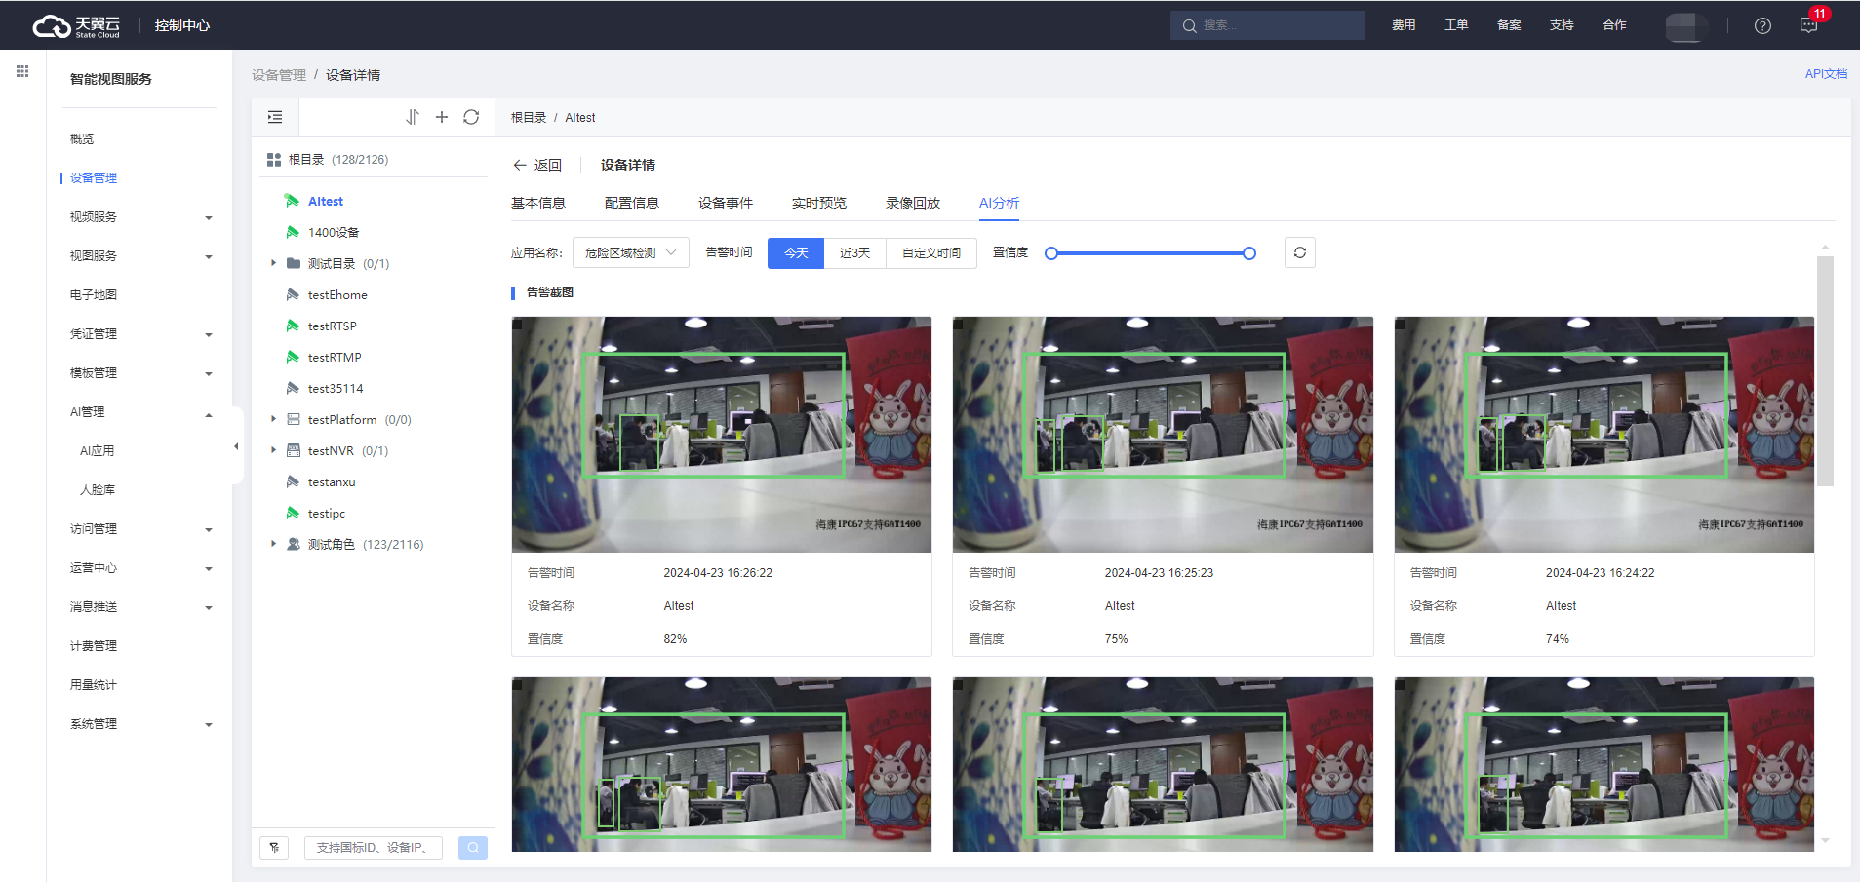Screen dimensions: 1860x882
Task: Add a new device with plus icon
Action: 442,117
